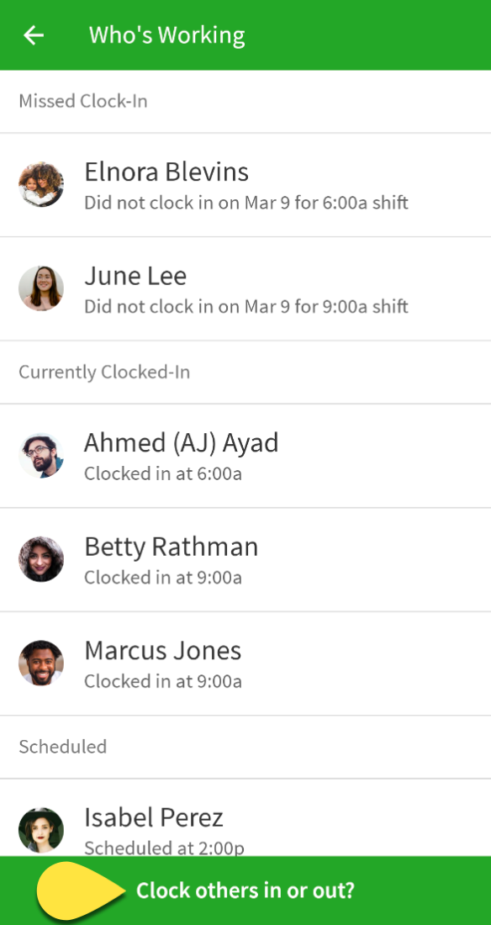Screen dimensions: 491x925
Task: Tap the back arrow icon
Action: coord(34,35)
